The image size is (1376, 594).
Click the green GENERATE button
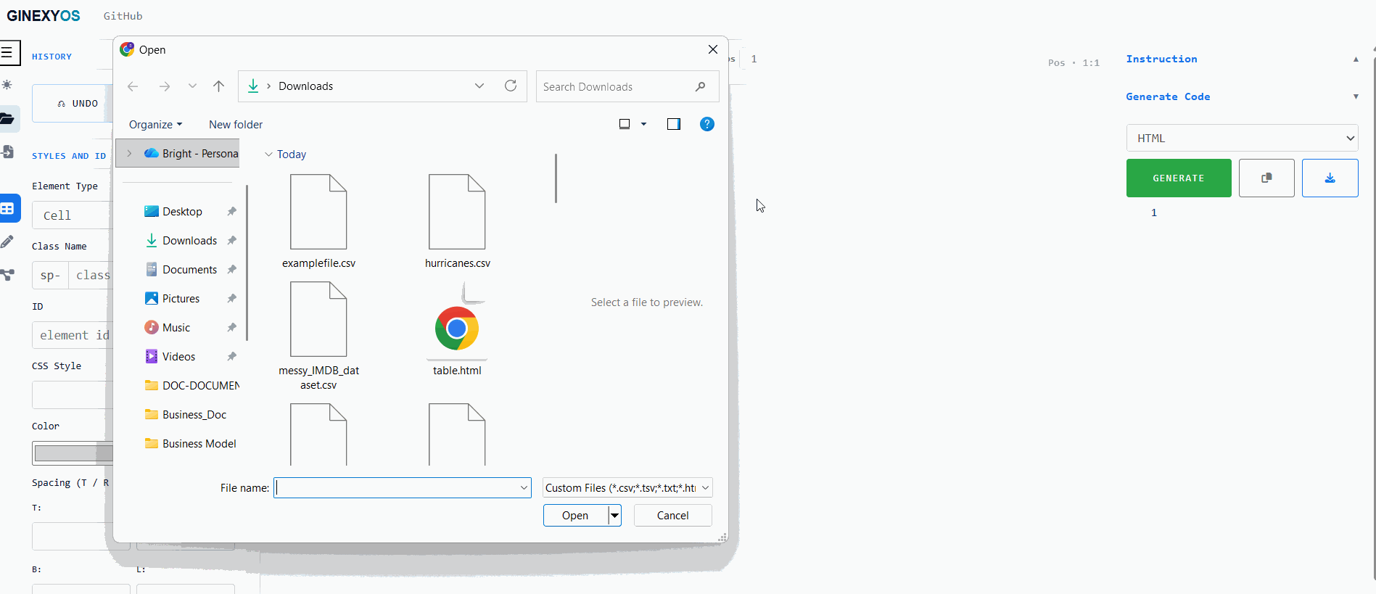point(1179,178)
